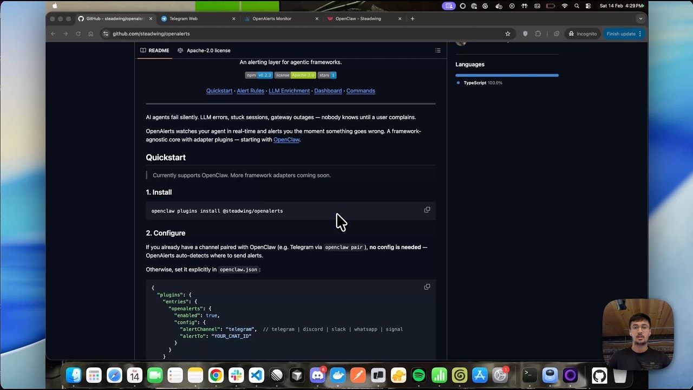Copy the install command code snippet
693x390 pixels.
pyautogui.click(x=427, y=210)
